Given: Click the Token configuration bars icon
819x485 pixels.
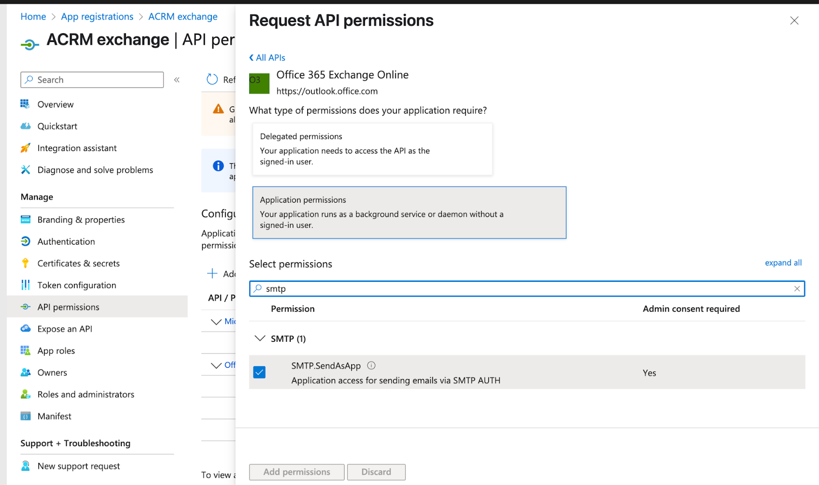Looking at the screenshot, I should 25,285.
